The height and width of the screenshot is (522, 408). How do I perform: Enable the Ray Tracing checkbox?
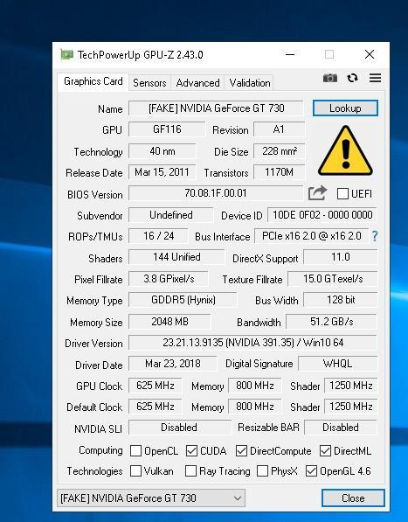[x=190, y=470]
